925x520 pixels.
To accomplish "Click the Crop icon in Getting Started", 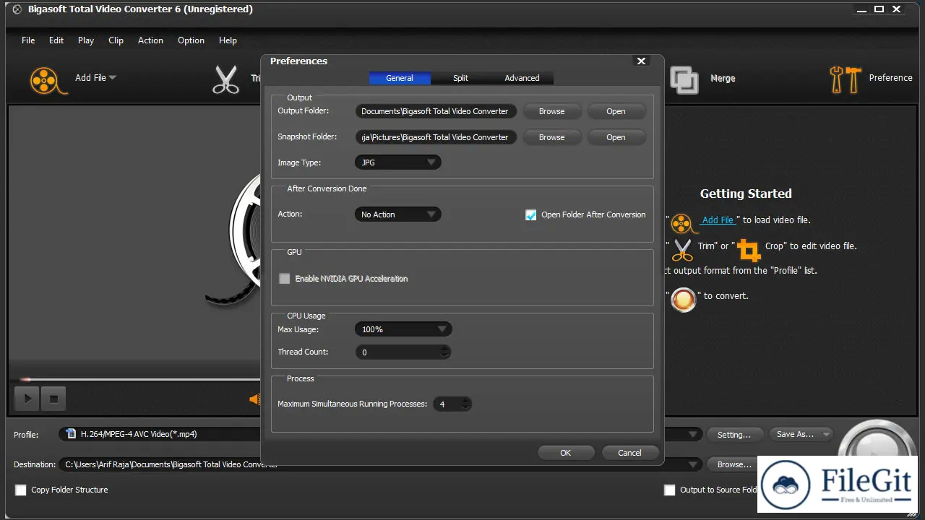I will (x=749, y=250).
